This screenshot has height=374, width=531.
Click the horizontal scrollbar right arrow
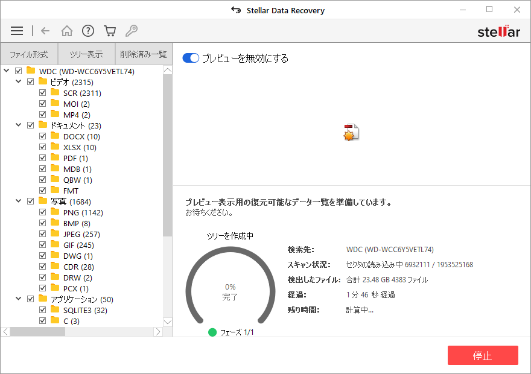[158, 332]
